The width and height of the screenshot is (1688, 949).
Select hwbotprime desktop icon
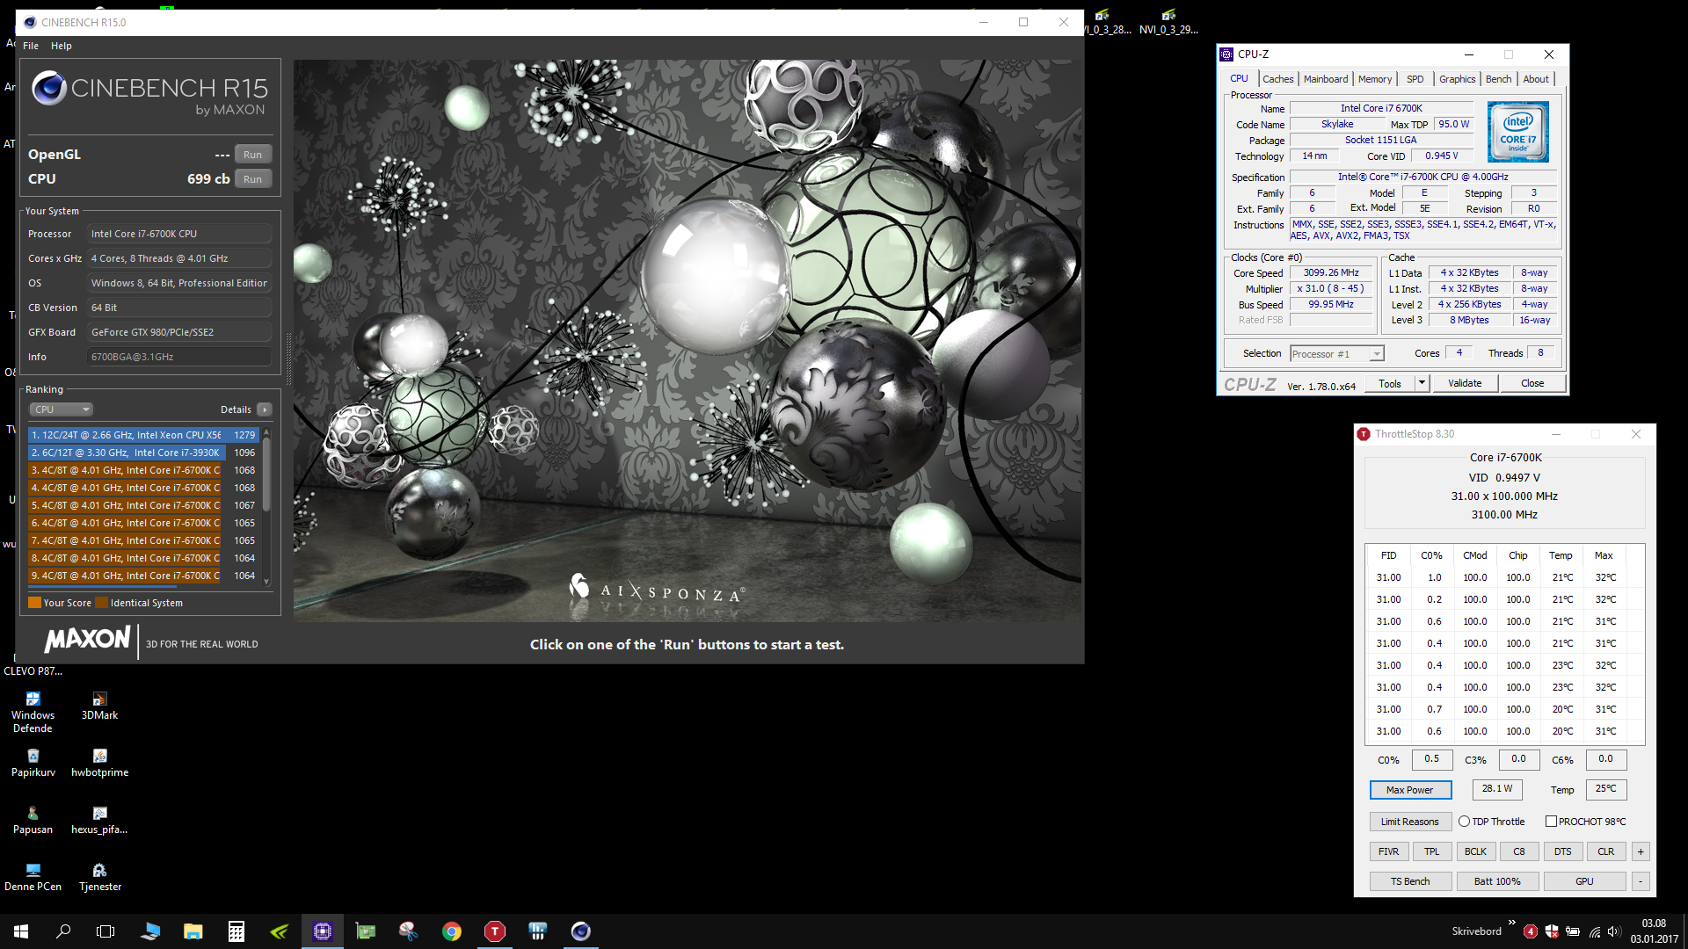coord(99,763)
